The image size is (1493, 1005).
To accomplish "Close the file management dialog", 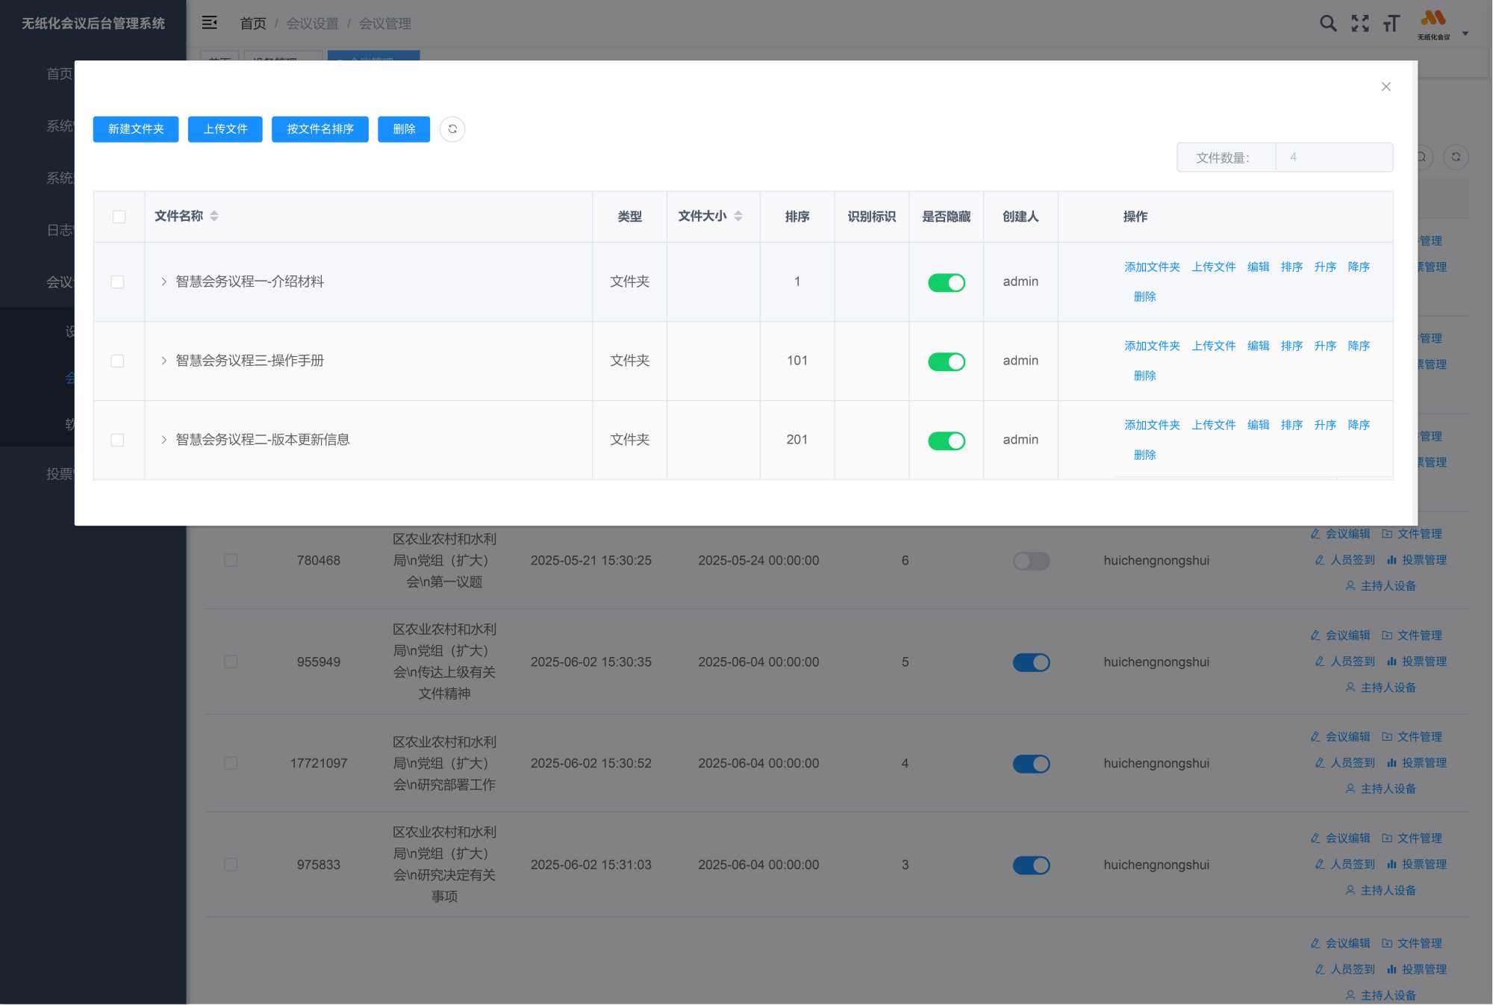I will tap(1386, 87).
